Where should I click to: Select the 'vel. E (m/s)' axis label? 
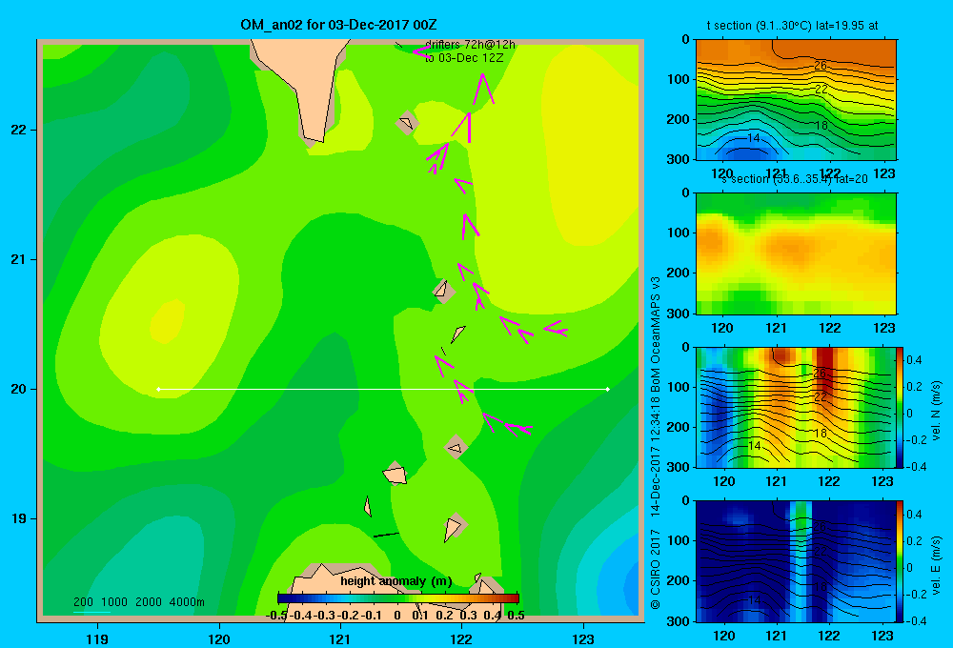(936, 565)
